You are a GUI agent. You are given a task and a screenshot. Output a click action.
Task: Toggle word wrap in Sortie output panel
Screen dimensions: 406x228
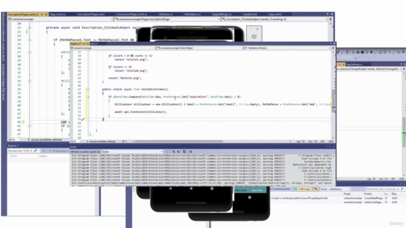point(190,152)
